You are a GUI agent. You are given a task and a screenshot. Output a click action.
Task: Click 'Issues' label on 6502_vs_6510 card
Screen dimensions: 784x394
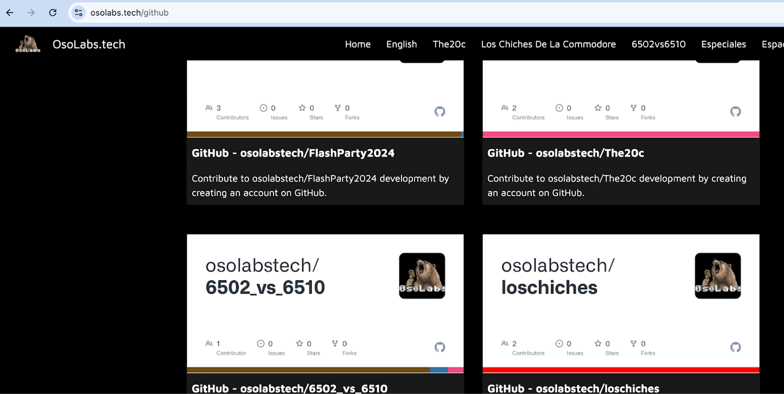pyautogui.click(x=276, y=353)
